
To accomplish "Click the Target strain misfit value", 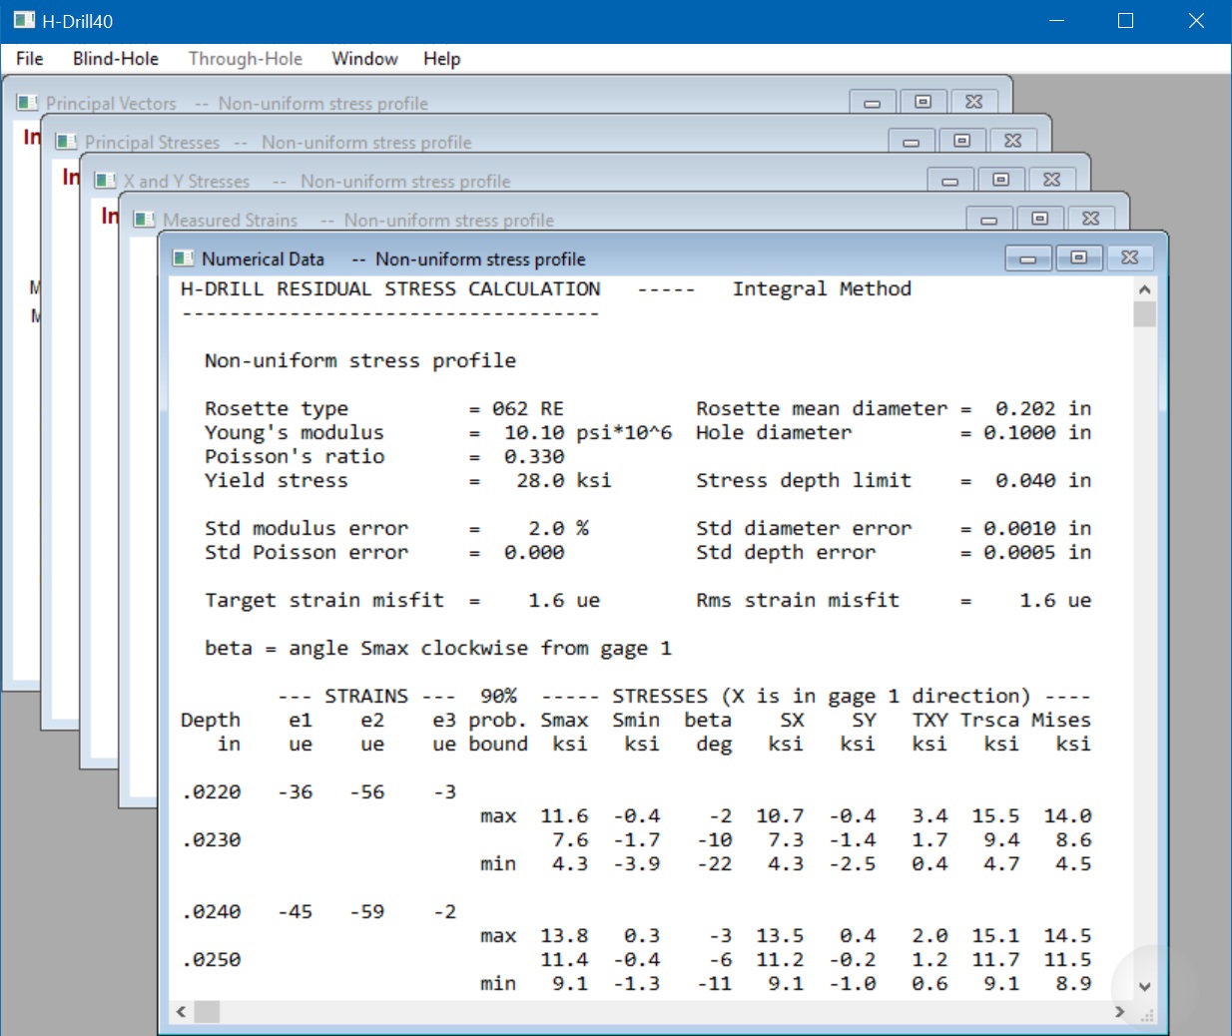I will click(x=564, y=600).
